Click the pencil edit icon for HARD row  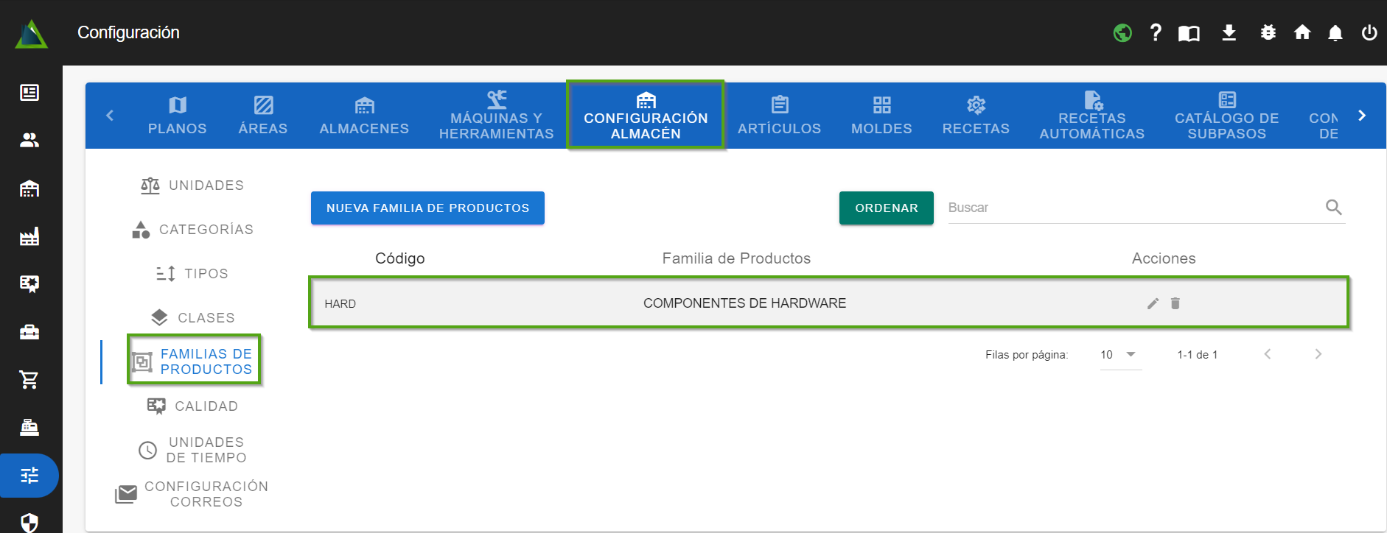[x=1153, y=303]
